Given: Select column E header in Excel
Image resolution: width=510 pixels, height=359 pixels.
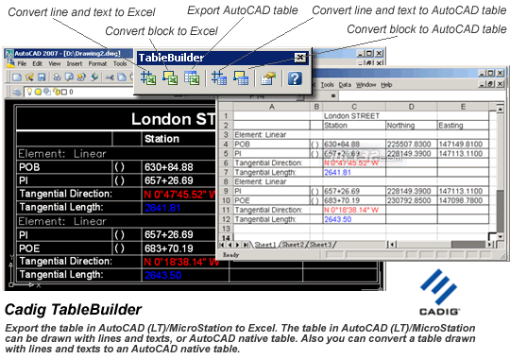Looking at the screenshot, I should point(463,107).
